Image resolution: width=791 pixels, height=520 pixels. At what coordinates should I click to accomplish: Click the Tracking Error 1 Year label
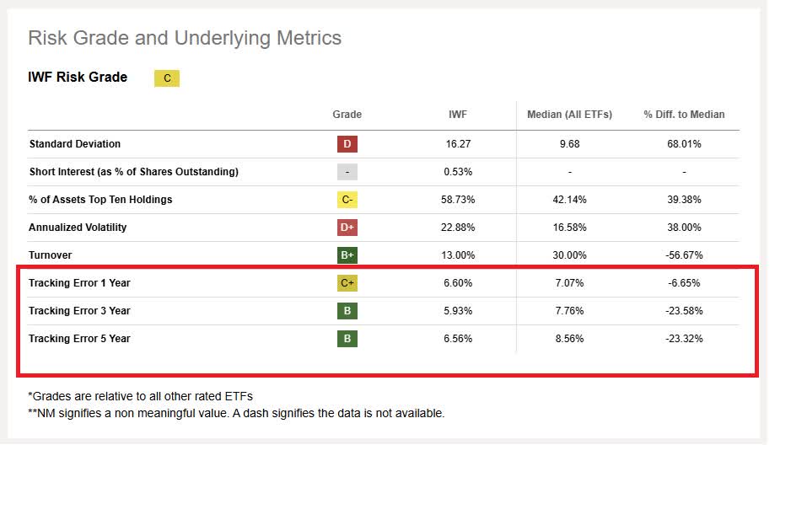point(79,283)
